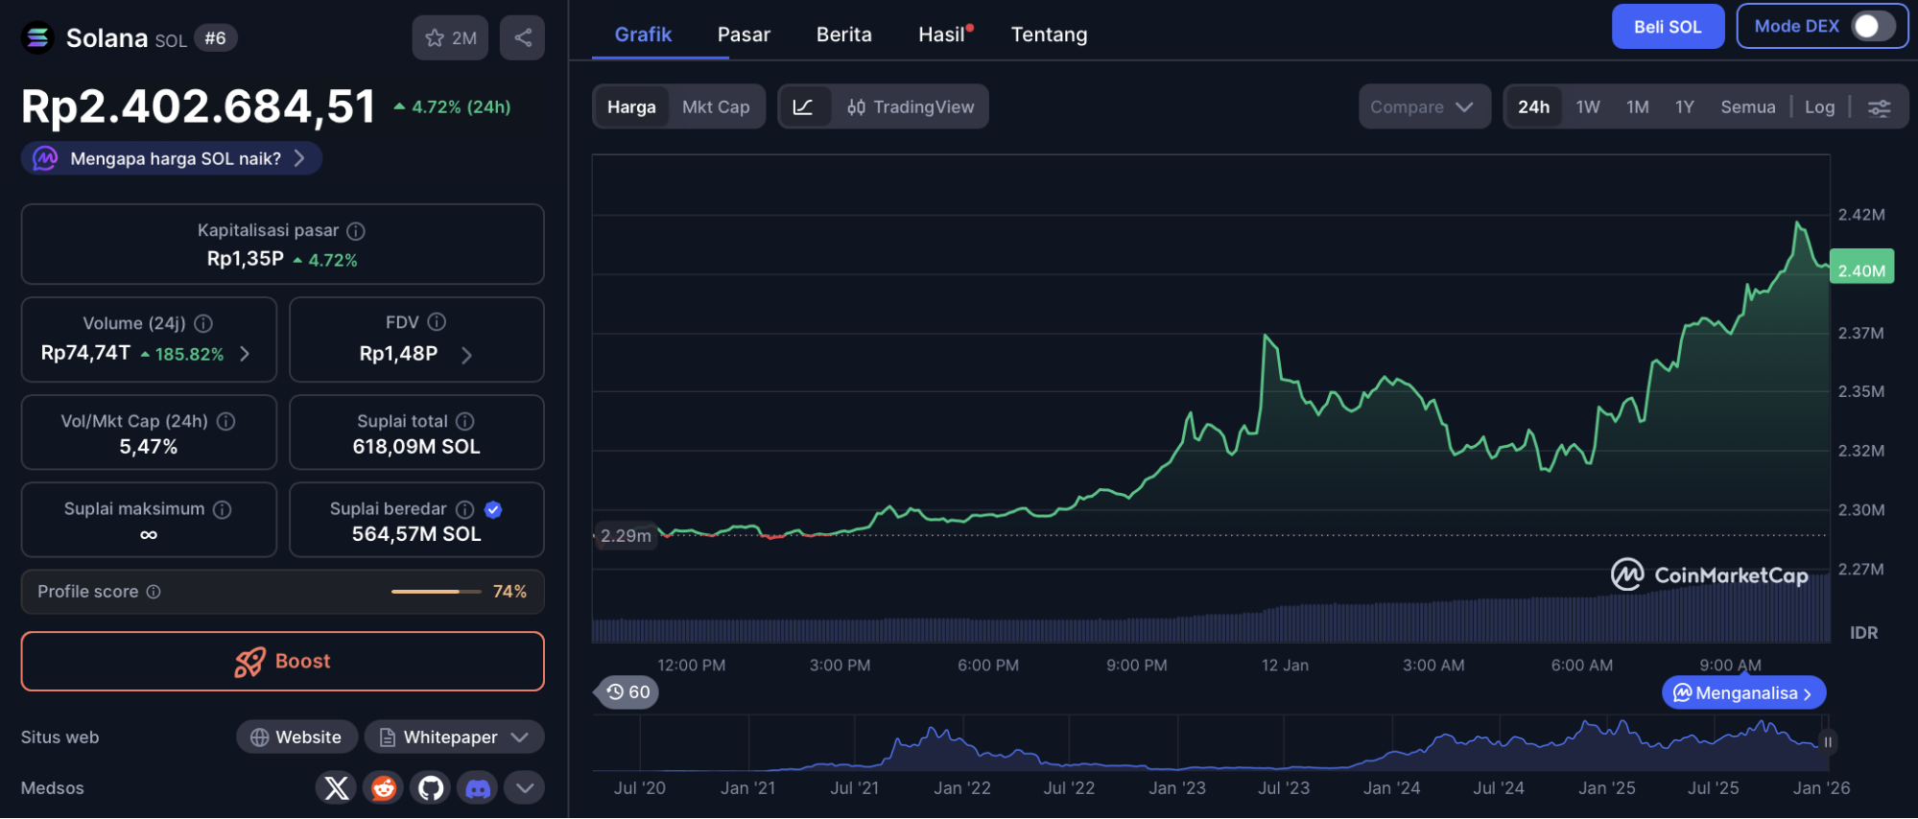Open the GitHub repository icon
Viewport: 1918px width, 819px height.
(x=431, y=788)
